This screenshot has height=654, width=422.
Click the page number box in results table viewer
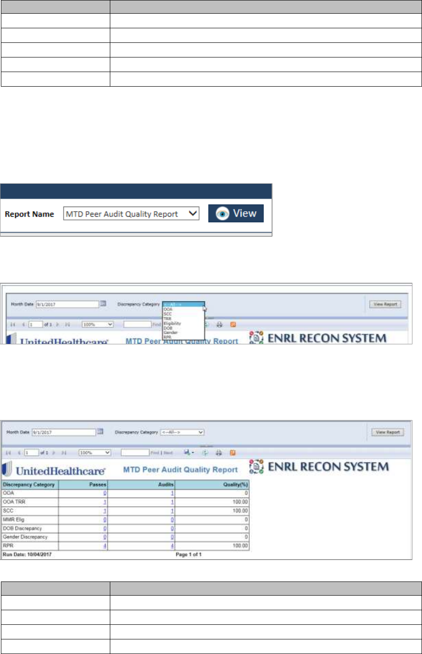31,452
